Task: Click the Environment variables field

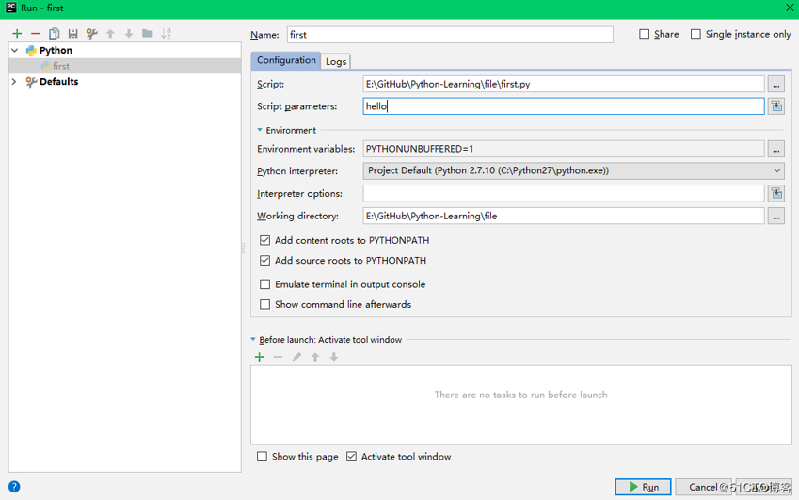Action: coord(564,149)
